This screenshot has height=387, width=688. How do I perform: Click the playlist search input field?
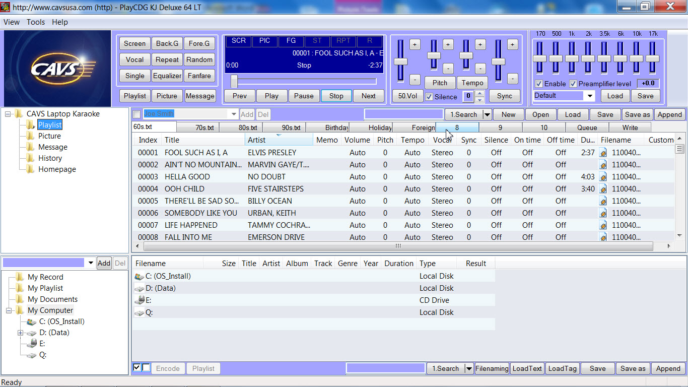(x=403, y=114)
